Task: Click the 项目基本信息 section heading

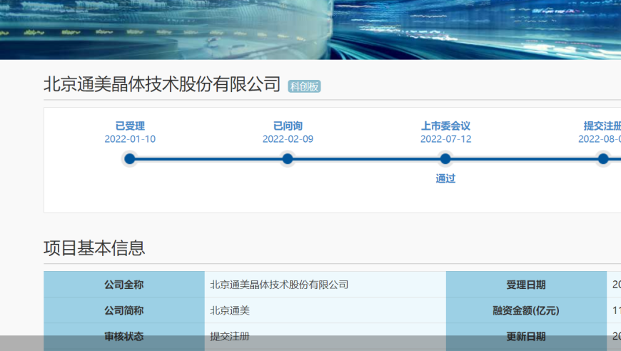Action: tap(94, 248)
